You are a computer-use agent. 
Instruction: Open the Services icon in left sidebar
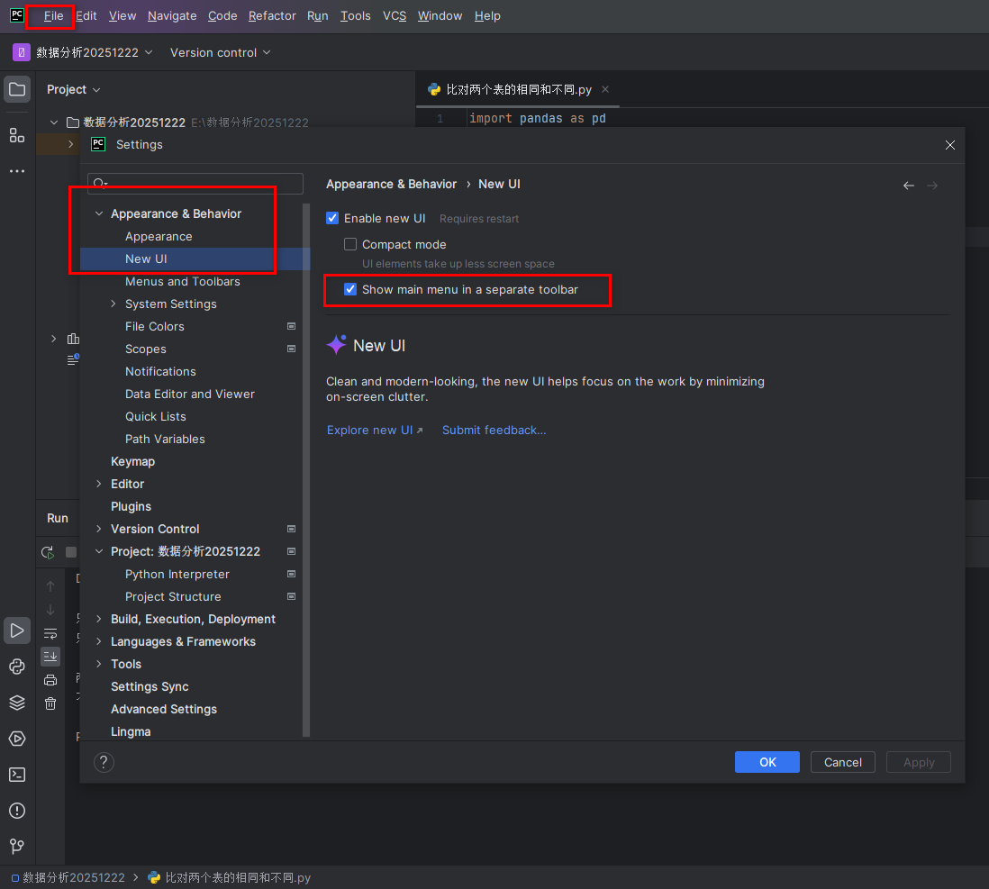pyautogui.click(x=17, y=739)
